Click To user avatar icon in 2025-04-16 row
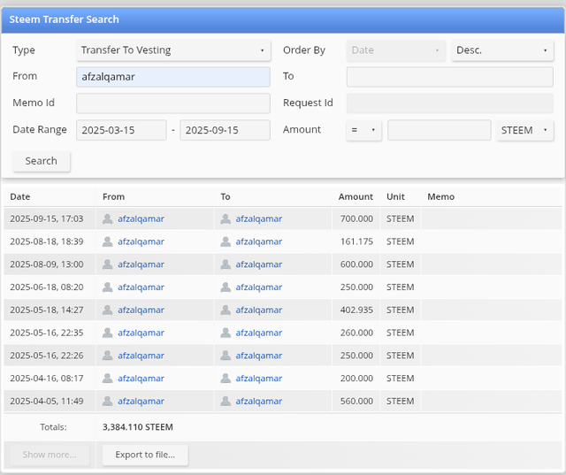 pos(226,379)
